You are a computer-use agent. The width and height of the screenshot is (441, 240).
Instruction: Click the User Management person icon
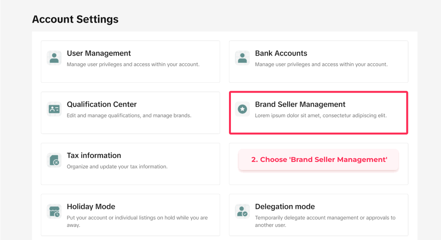(54, 58)
